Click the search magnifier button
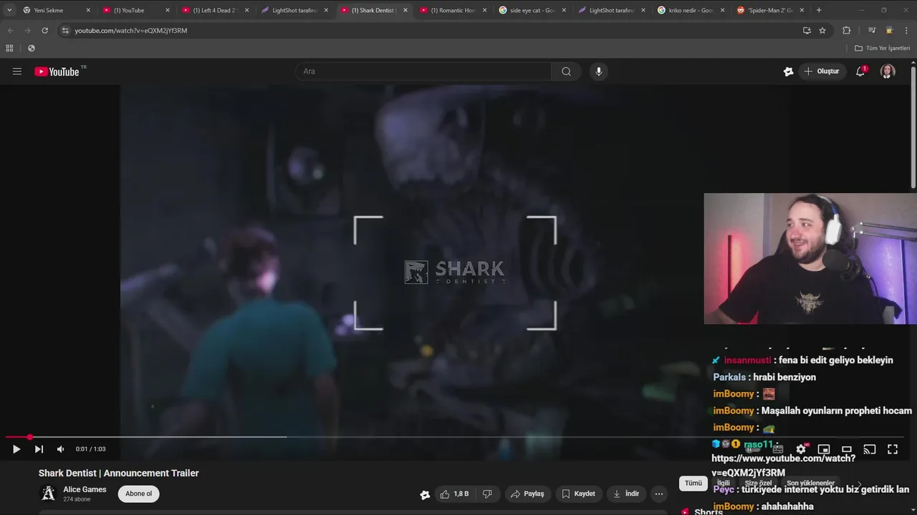This screenshot has height=515, width=917. pyautogui.click(x=566, y=72)
